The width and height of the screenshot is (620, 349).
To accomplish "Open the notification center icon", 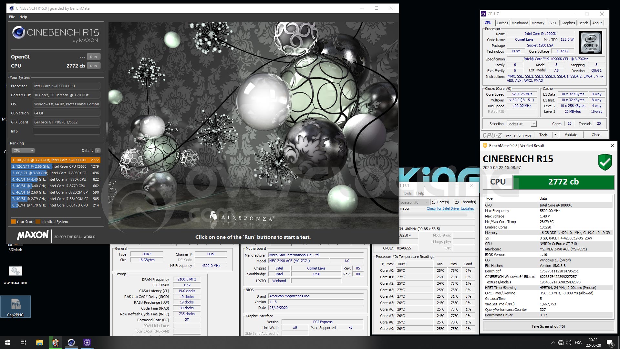I will [610, 343].
